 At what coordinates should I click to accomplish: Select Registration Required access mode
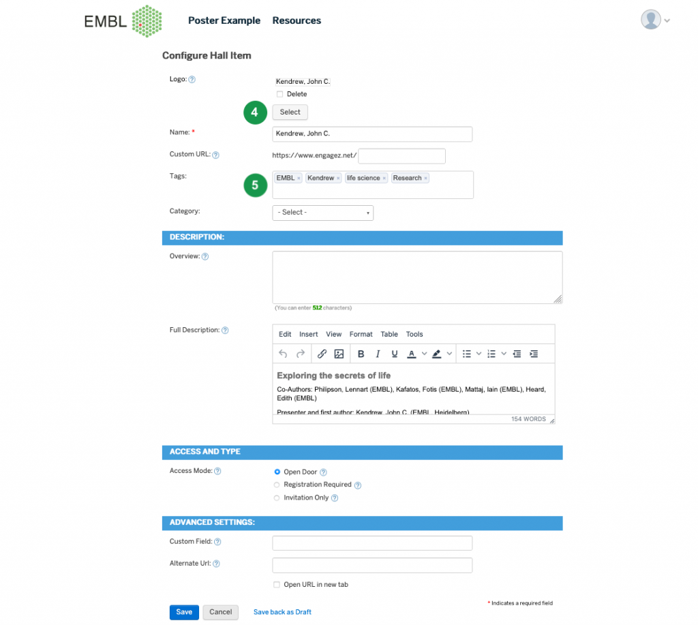click(x=277, y=485)
